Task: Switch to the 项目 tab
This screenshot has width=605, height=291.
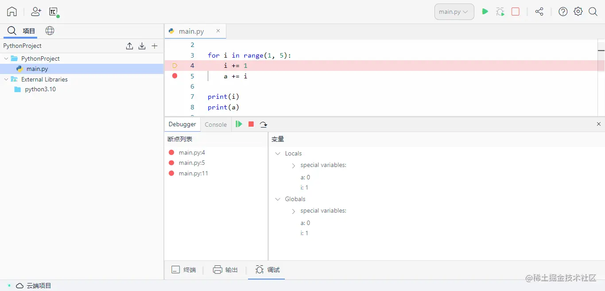Action: coord(29,31)
